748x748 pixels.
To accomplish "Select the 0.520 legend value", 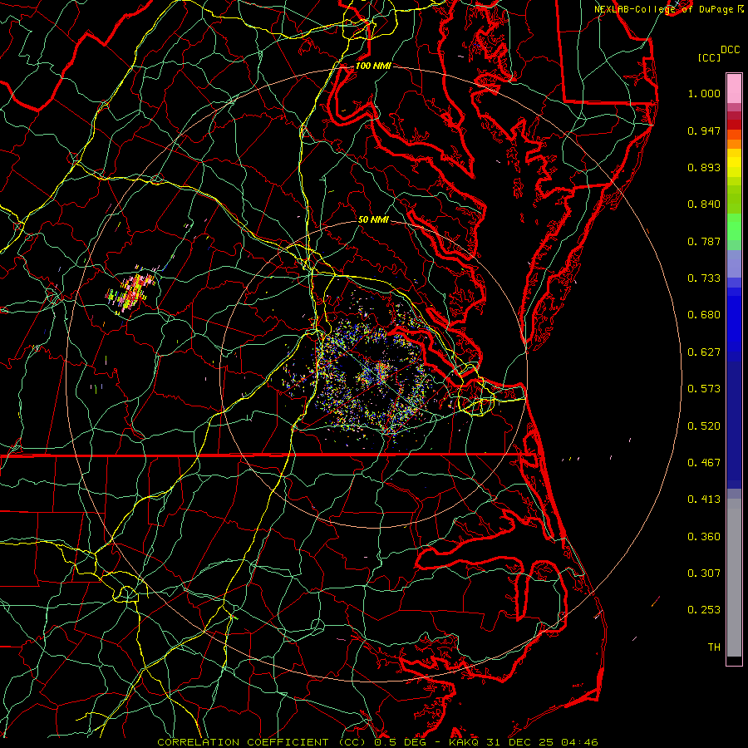I will [x=704, y=426].
